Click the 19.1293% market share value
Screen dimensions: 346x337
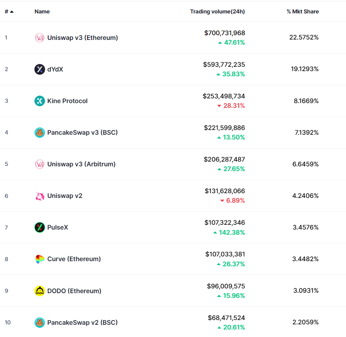305,69
